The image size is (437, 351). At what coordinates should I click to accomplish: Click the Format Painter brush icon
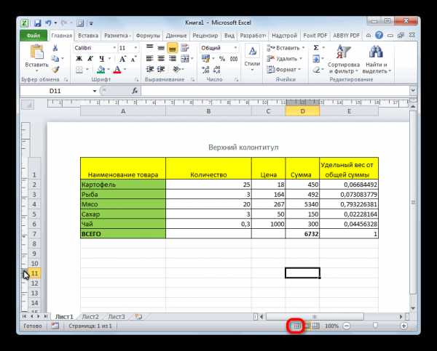55,69
